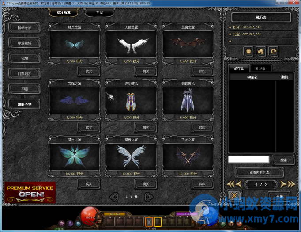Buy 灾难之翼 with its 购买 button

point(89,128)
